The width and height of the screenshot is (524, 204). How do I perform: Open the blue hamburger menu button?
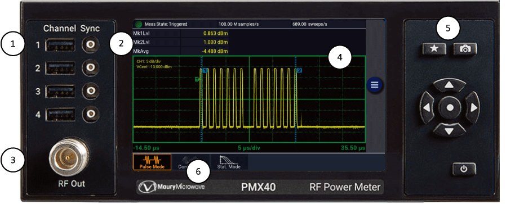click(x=375, y=85)
